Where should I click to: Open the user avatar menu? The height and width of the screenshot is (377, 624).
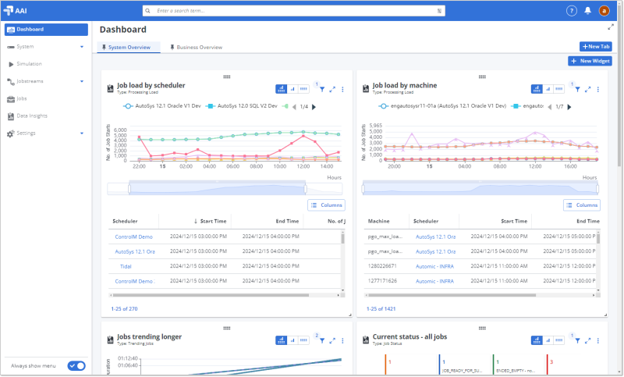coord(604,11)
